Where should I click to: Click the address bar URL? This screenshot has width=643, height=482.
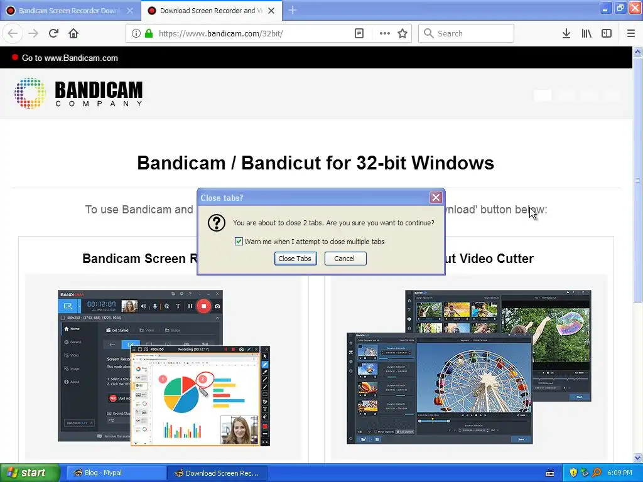pyautogui.click(x=220, y=33)
